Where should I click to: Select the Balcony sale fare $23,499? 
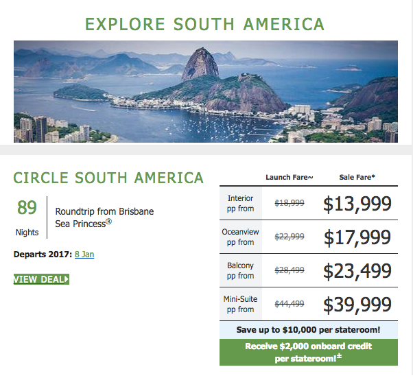(x=357, y=271)
